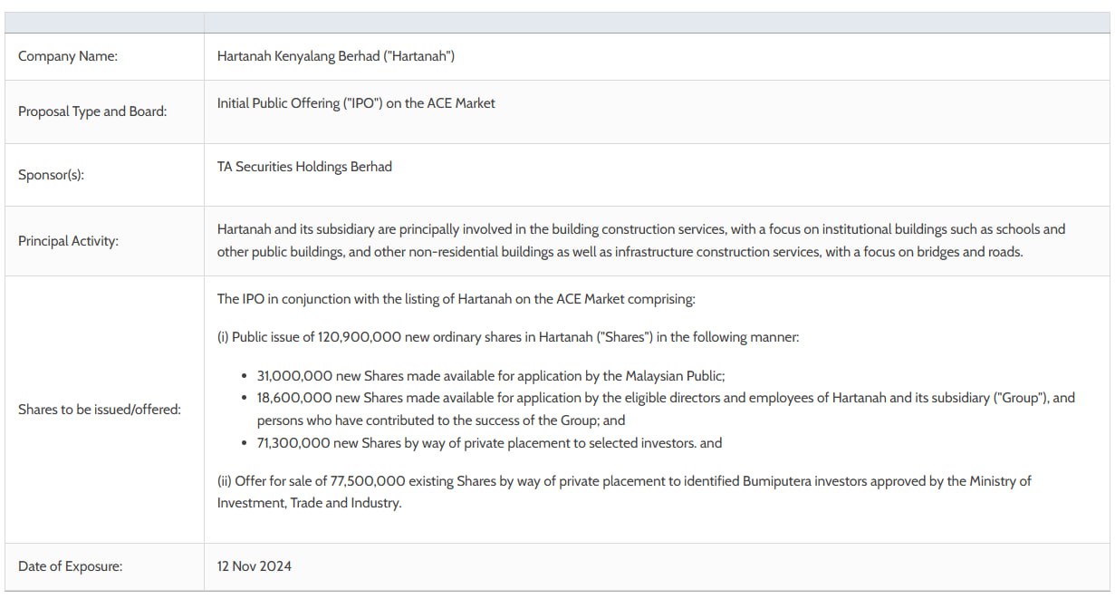This screenshot has height=599, width=1115.
Task: Click TA Securities Holdings Berhad sponsor text
Action: click(x=304, y=167)
